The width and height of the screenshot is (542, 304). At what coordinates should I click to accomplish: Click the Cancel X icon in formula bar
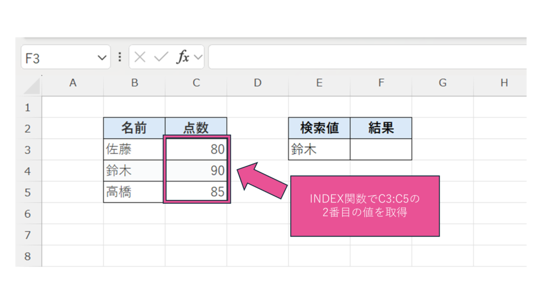coord(140,58)
